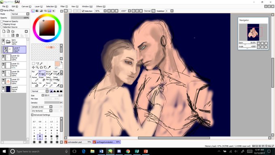Open the Others menu
Image resolution: width=275 pixels, height=155 pixels.
pos(101,6)
